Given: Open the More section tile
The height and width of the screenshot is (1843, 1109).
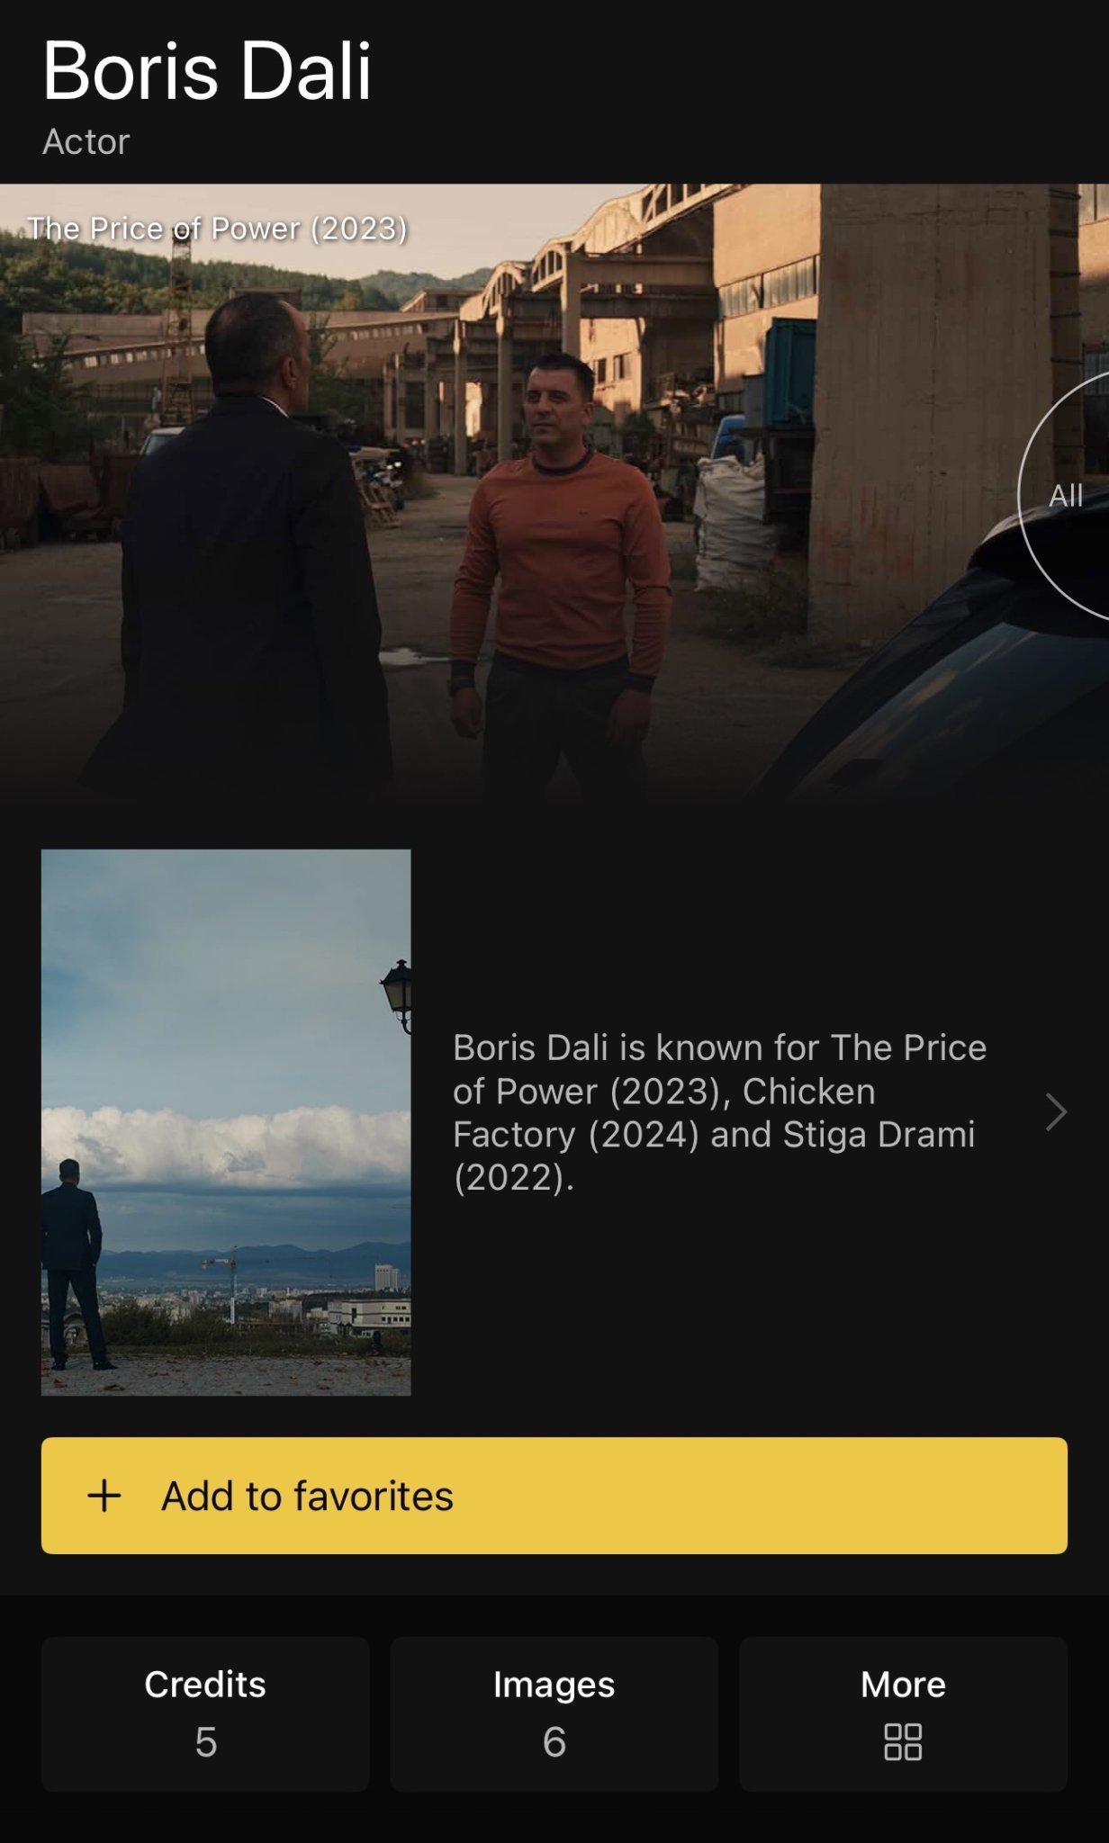Looking at the screenshot, I should click(x=903, y=1714).
